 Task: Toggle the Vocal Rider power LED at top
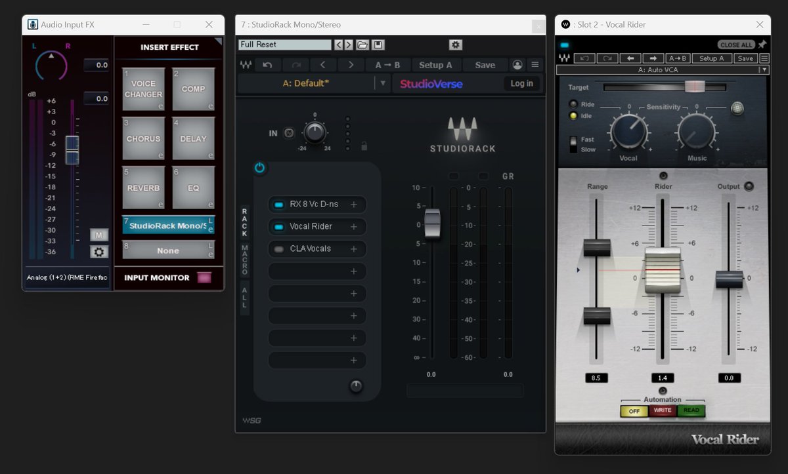[564, 45]
